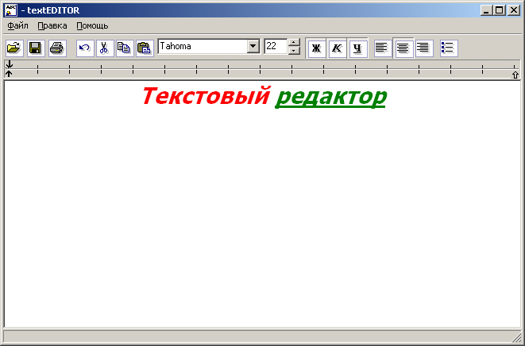The image size is (525, 346).
Task: Click the resize grip in the status bar corner
Action: point(516,336)
